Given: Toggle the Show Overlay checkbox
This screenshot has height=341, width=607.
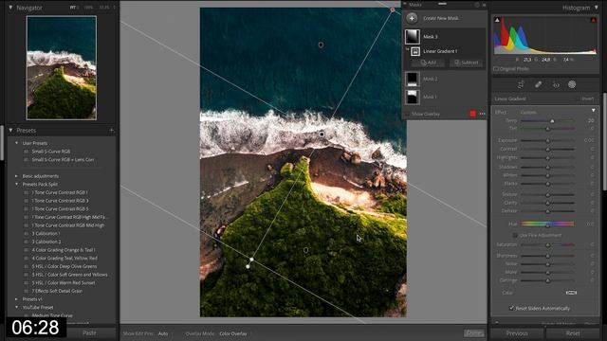Looking at the screenshot, I should (407, 114).
